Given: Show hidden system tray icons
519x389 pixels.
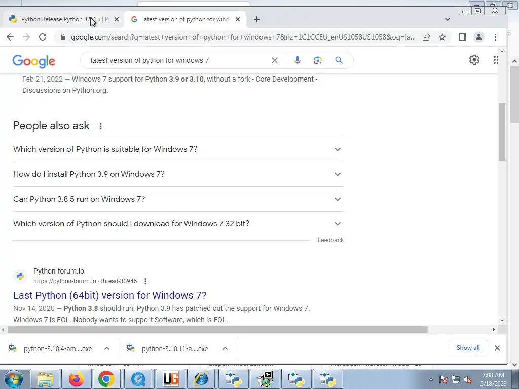Looking at the screenshot, I should [431, 379].
